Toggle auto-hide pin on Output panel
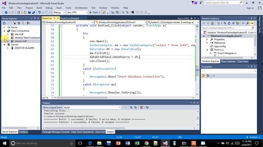Image resolution: width=263 pixels, height=147 pixels. [194, 103]
